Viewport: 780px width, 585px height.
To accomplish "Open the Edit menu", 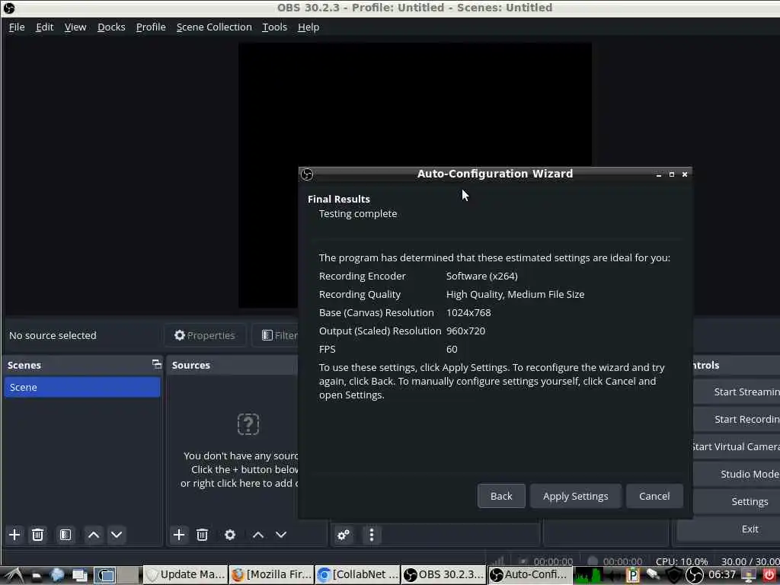I will pos(44,27).
